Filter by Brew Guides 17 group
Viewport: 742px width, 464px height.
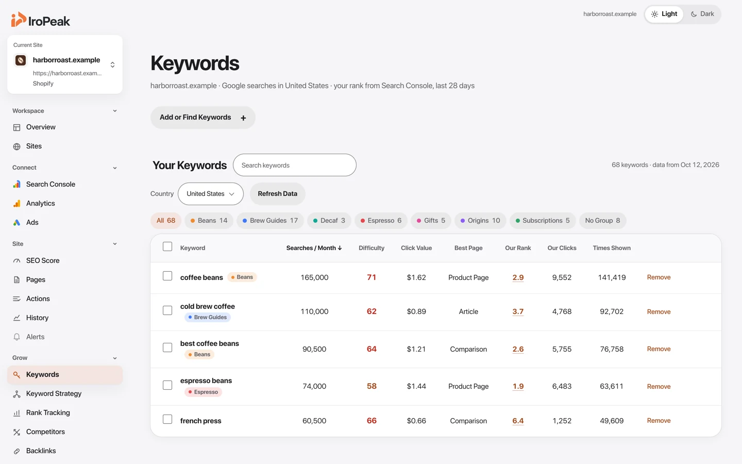click(x=270, y=221)
